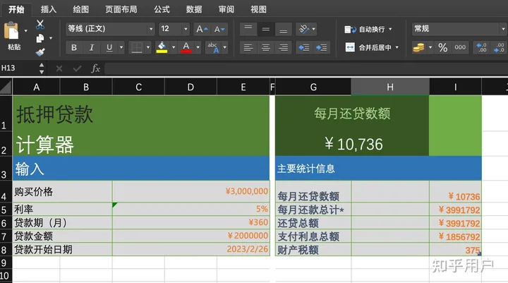508x283 pixels.
Task: Toggle underline formatting
Action: (109, 47)
